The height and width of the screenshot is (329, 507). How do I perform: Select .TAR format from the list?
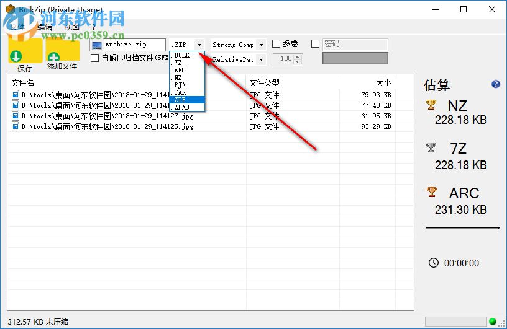click(x=187, y=92)
